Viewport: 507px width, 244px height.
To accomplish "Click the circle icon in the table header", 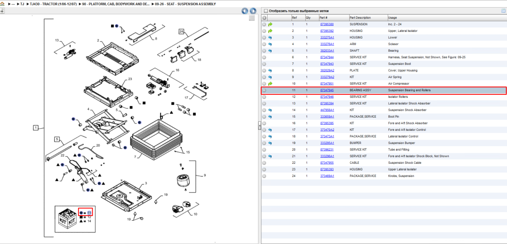I will coord(264,18).
